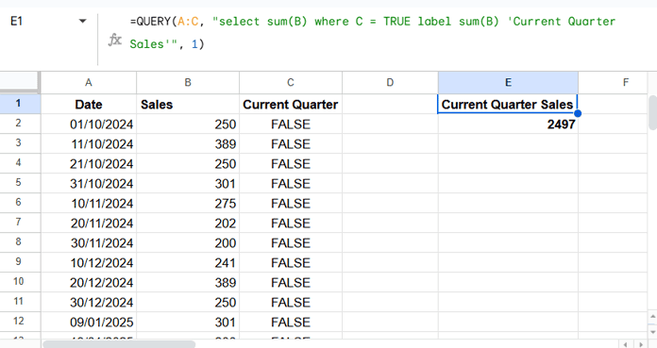Click date cell 10/11/2024
The image size is (657, 348).
[89, 203]
